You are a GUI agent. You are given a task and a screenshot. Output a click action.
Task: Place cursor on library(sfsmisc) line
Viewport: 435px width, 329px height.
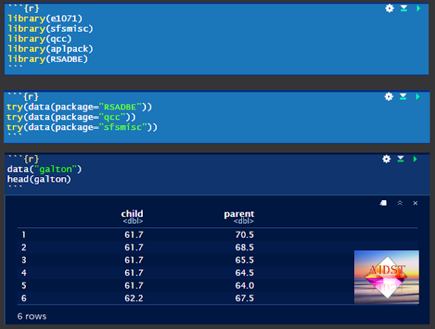tap(50, 28)
